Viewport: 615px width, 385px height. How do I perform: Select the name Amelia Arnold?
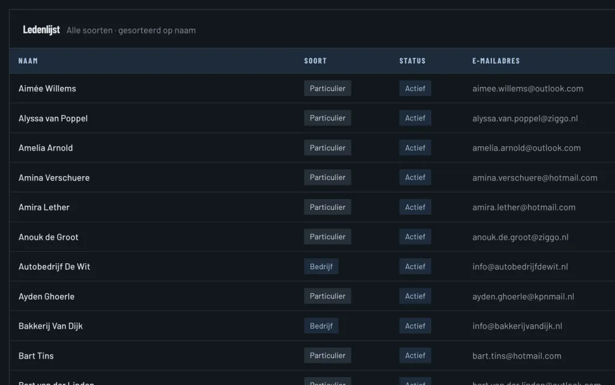coord(46,148)
